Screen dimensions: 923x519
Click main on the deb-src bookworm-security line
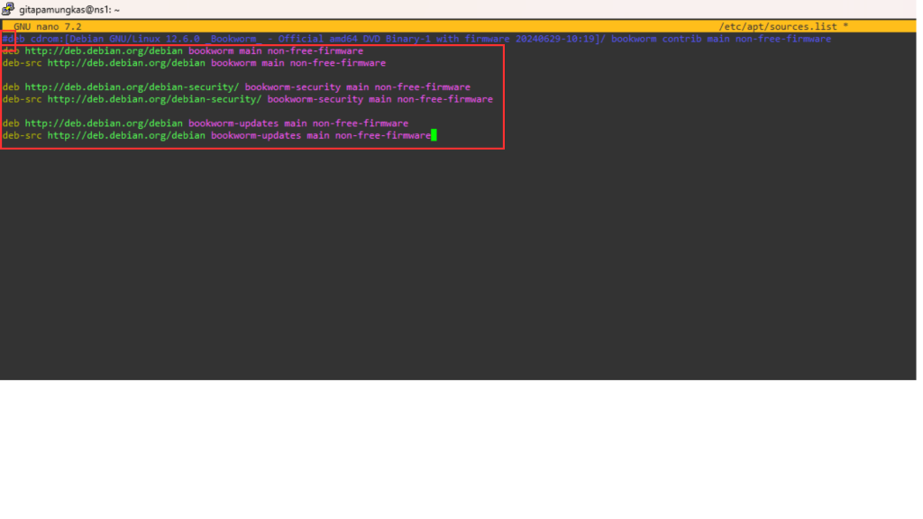[x=379, y=99]
